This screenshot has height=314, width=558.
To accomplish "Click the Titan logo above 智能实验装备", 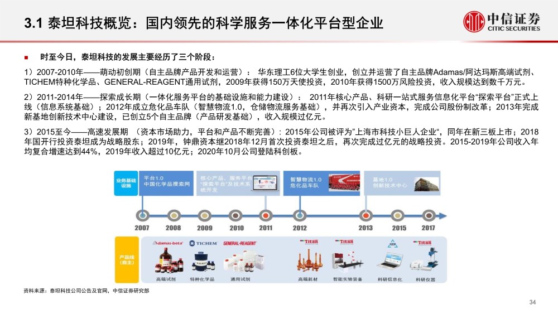I will click(344, 242).
